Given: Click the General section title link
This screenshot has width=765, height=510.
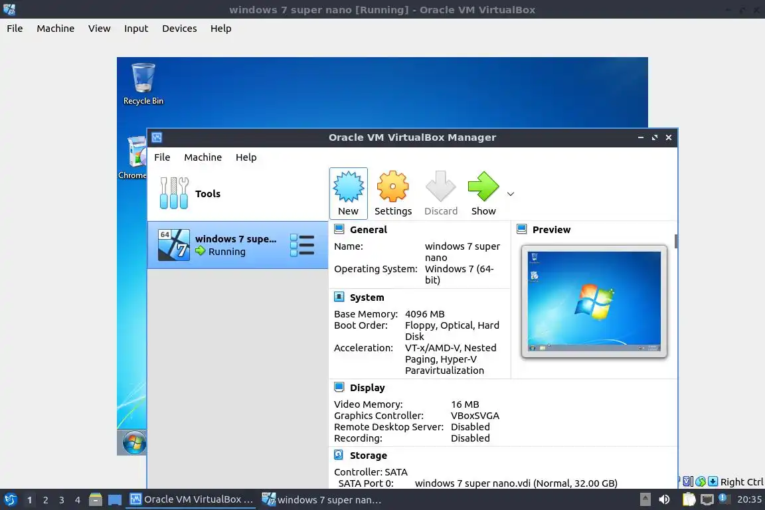Looking at the screenshot, I should tap(369, 229).
